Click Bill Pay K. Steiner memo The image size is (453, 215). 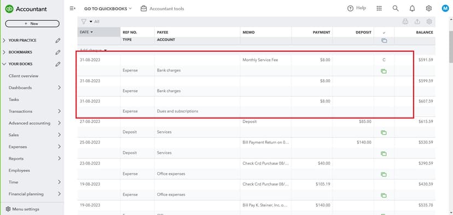coord(265,205)
